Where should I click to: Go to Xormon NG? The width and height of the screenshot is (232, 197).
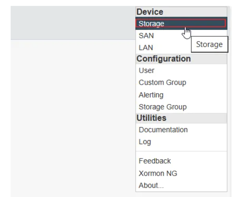pos(181,173)
